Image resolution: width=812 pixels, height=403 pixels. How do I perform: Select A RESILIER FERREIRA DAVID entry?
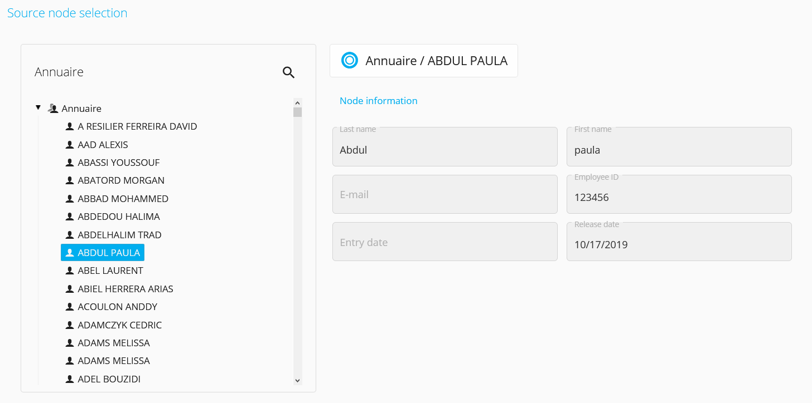[131, 126]
